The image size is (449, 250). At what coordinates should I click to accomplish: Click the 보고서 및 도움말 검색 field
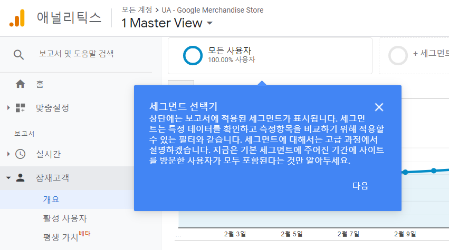[76, 54]
